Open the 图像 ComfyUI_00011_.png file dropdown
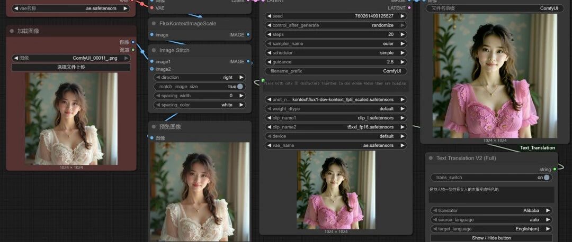 point(71,58)
